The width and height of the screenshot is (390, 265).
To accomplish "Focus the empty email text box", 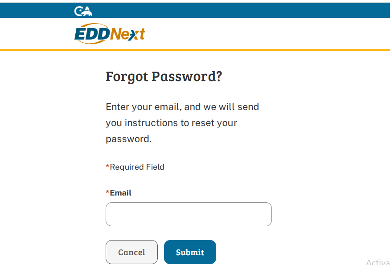I will pyautogui.click(x=189, y=214).
